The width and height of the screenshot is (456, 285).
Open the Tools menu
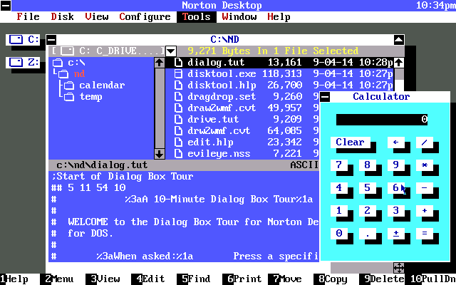[x=197, y=17]
